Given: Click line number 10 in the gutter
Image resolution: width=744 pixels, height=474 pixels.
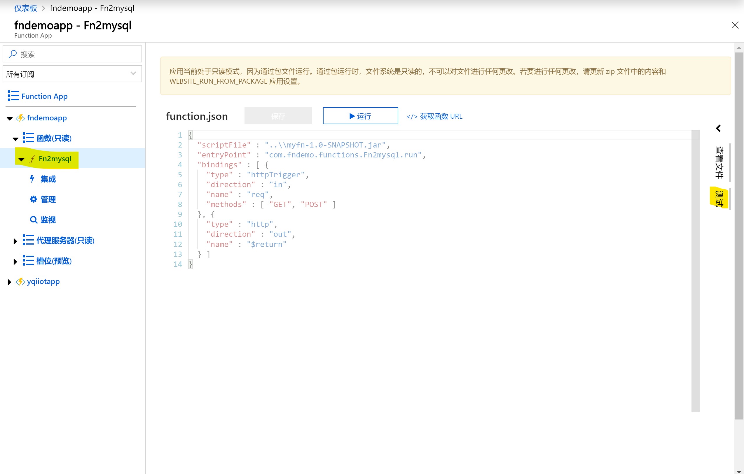Looking at the screenshot, I should tap(178, 224).
